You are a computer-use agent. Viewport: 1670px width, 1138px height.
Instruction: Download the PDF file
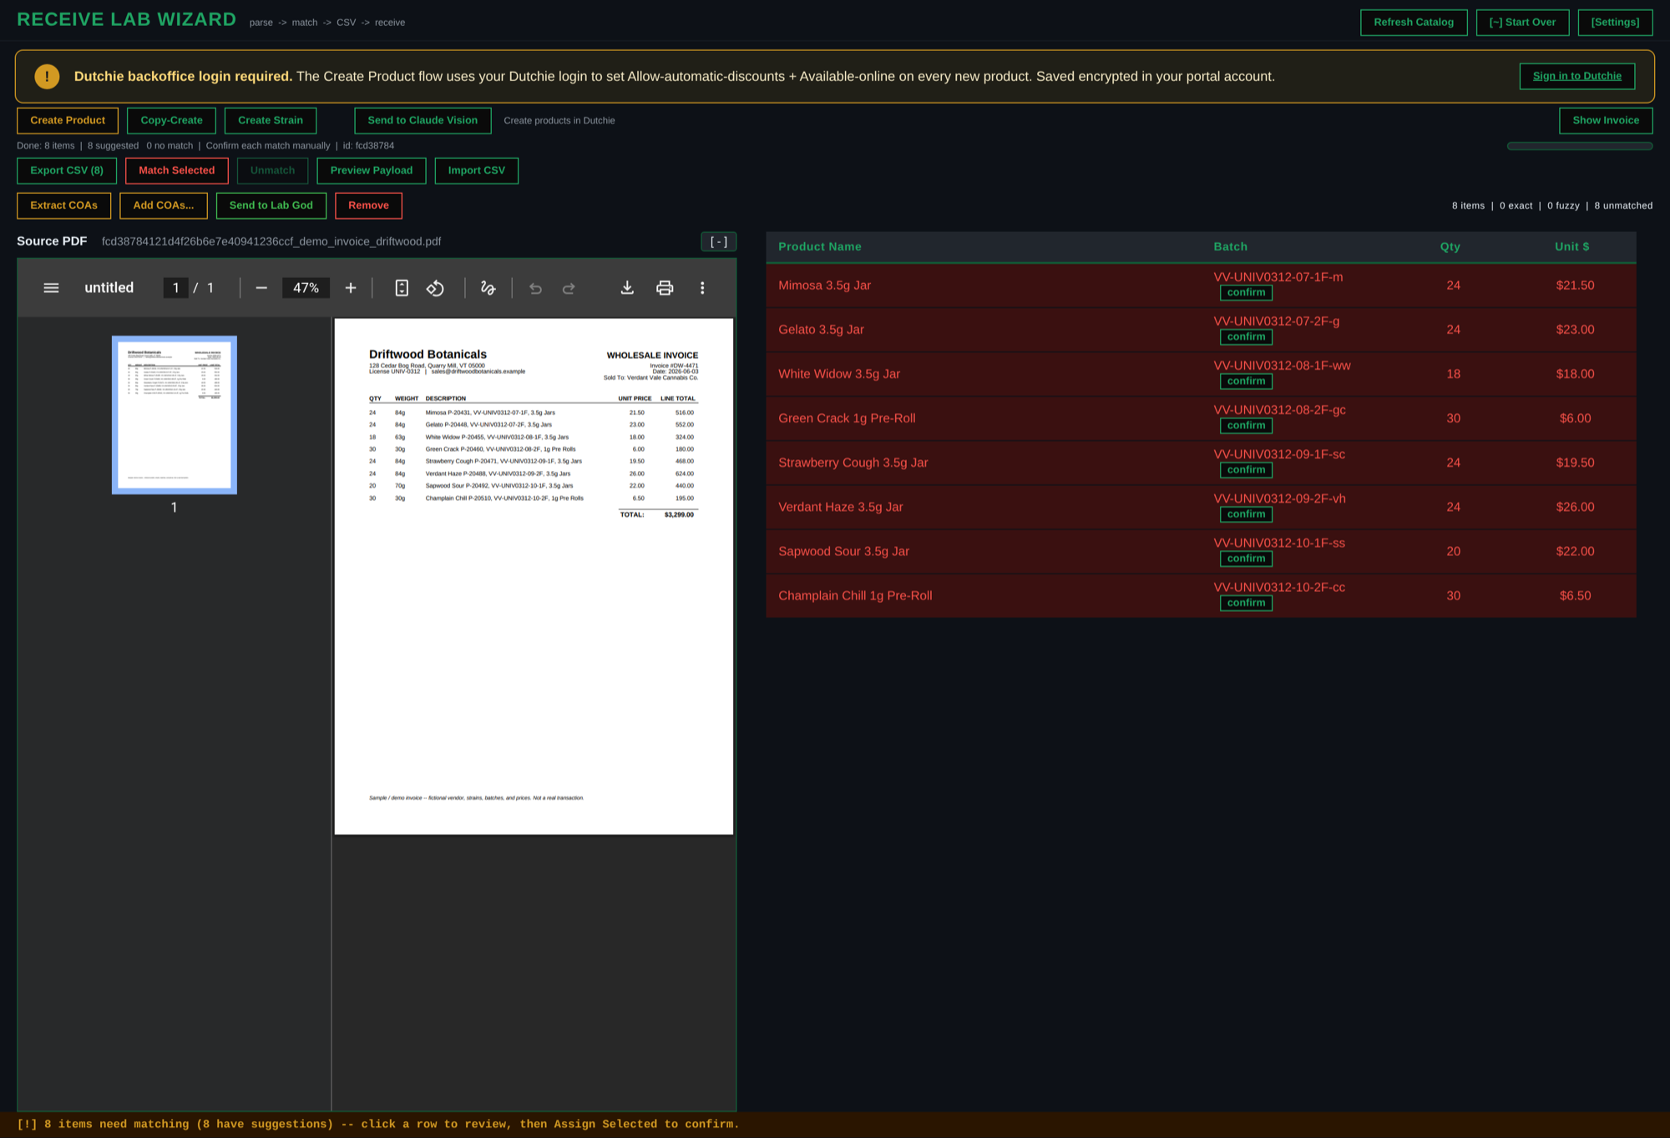627,288
